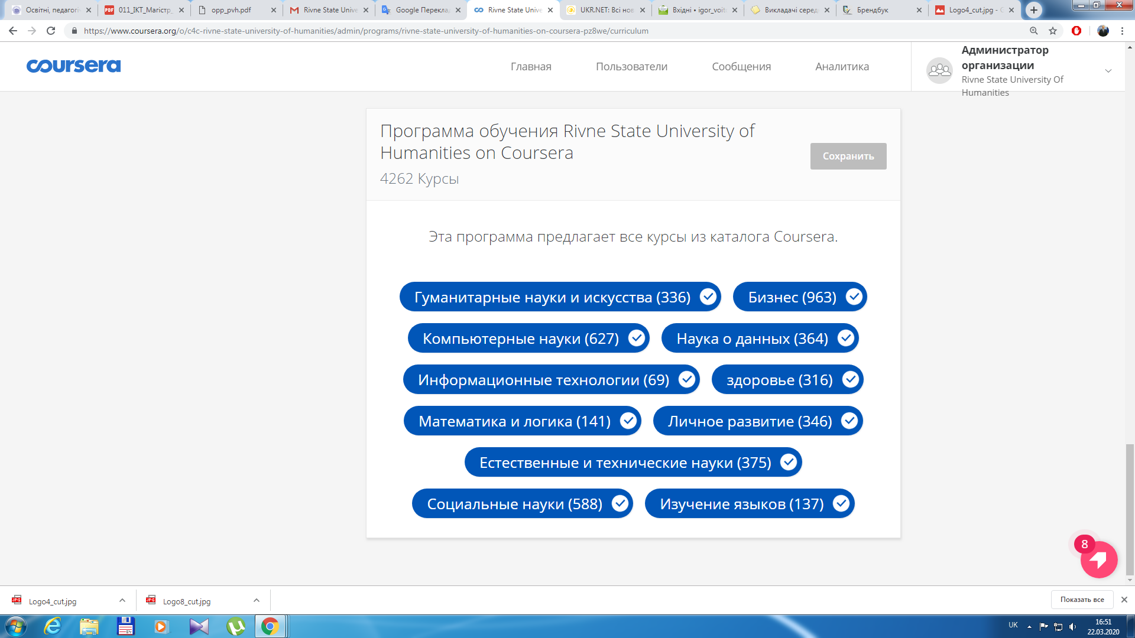Open Пользователи menu item
This screenshot has width=1135, height=638.
pos(631,67)
